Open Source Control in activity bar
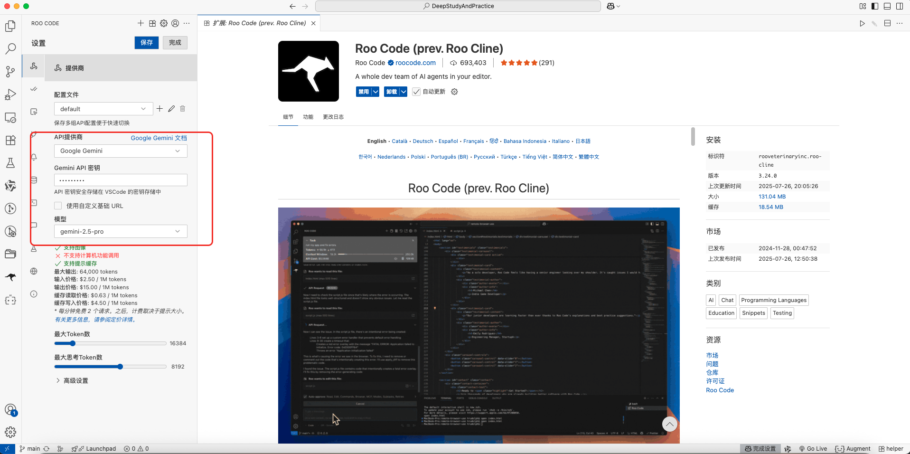Screen dimensions: 910x454 (x=10, y=72)
